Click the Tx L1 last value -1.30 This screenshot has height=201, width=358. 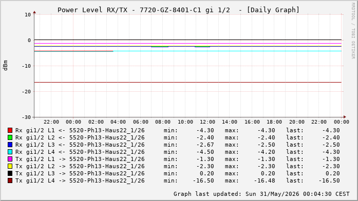pyautogui.click(x=331, y=159)
